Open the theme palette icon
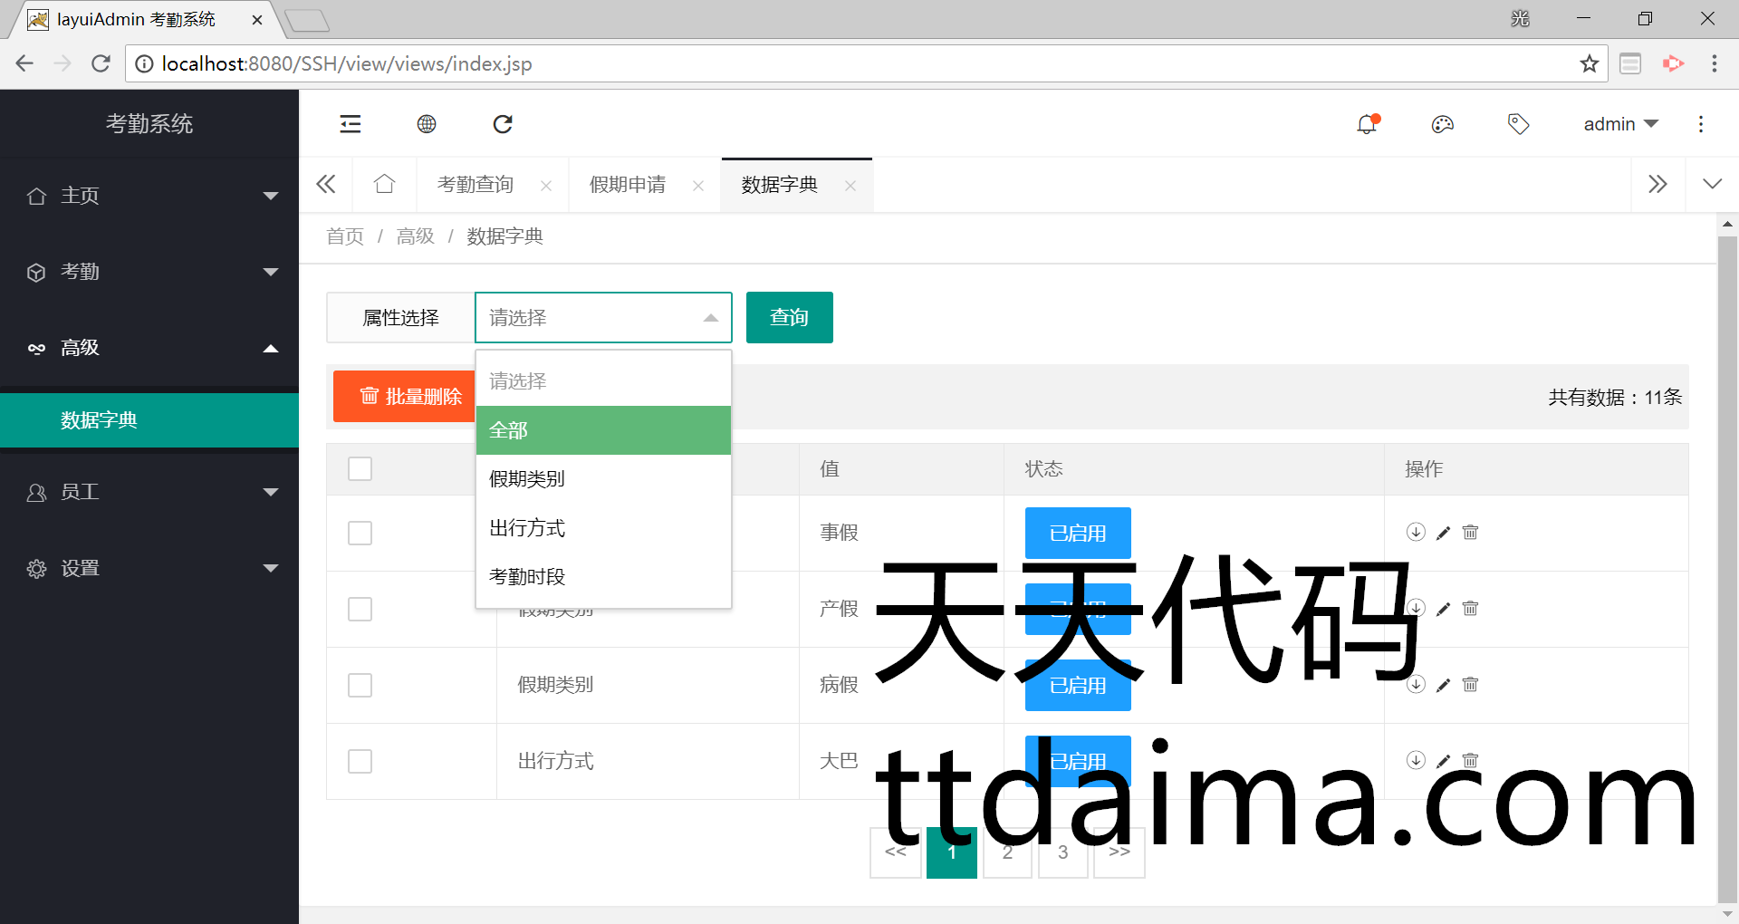 tap(1443, 124)
